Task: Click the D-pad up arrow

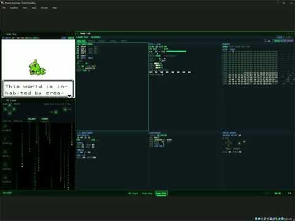Action: point(10,105)
